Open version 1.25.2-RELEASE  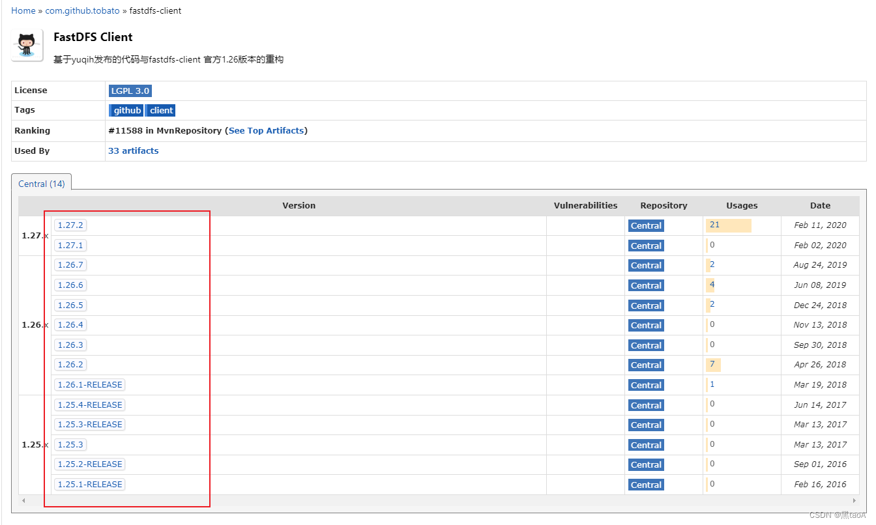click(90, 464)
